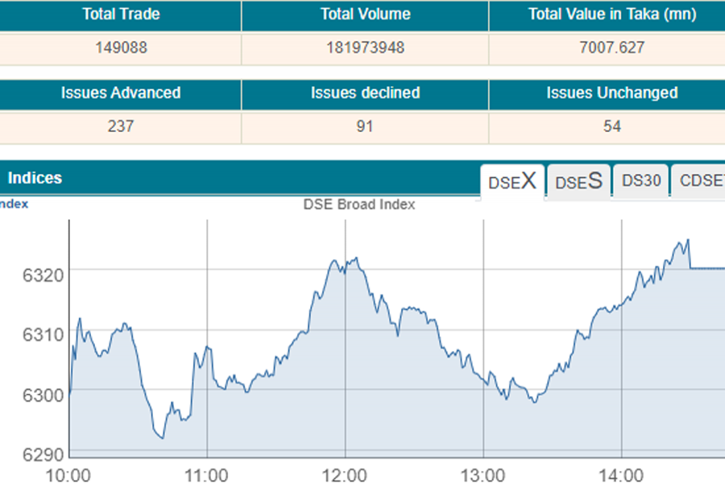Click the total volume value 181973948
Viewport: 725px width, 483px height.
click(365, 47)
